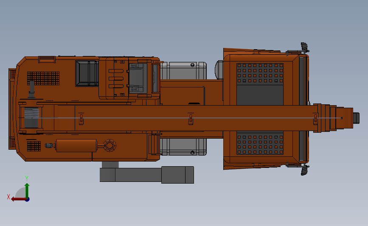Select the grey seat inside the operator cab

138,78
